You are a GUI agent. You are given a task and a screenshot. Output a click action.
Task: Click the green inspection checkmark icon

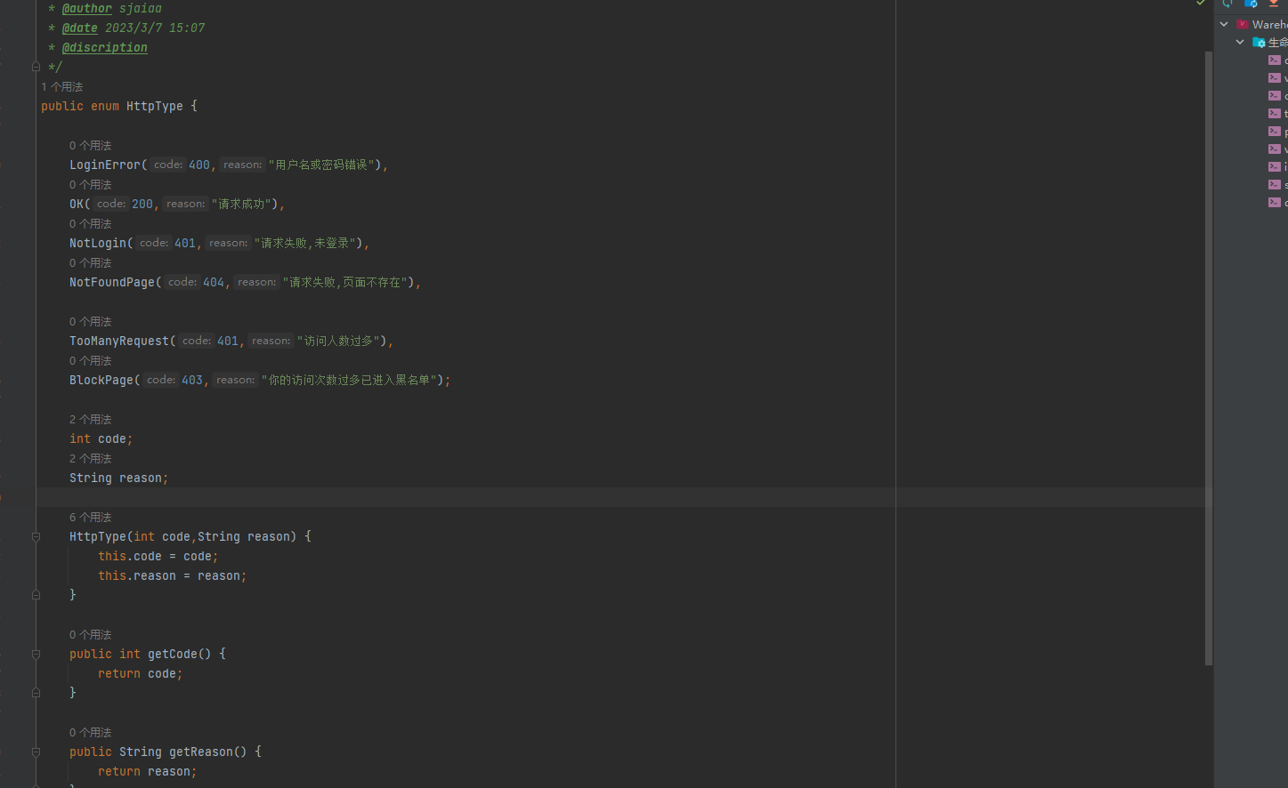click(1201, 4)
